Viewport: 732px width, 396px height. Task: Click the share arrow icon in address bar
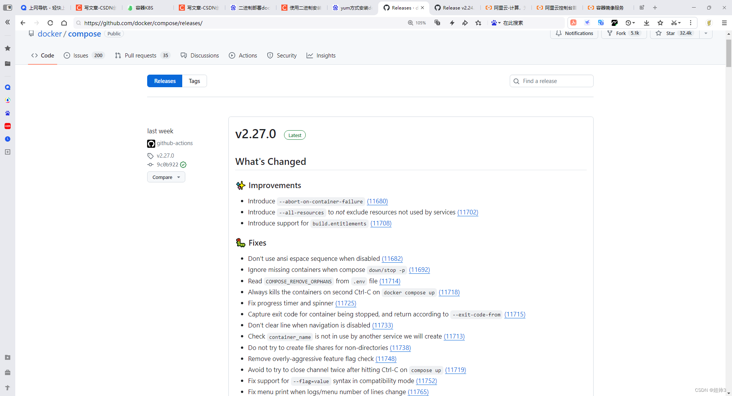click(x=465, y=23)
